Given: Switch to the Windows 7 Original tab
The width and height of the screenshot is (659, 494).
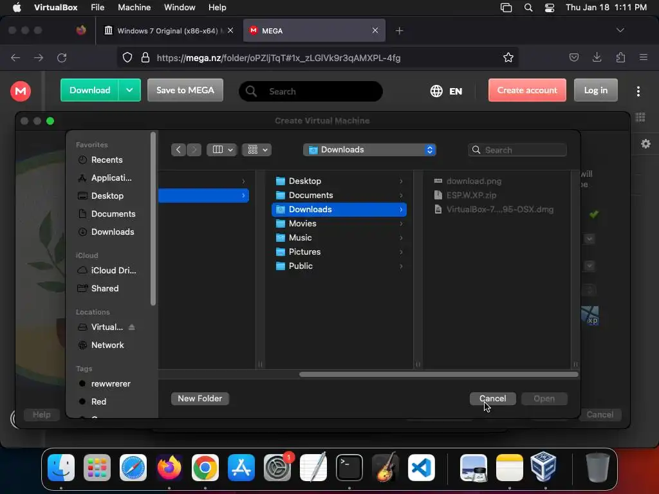Looking at the screenshot, I should (169, 30).
